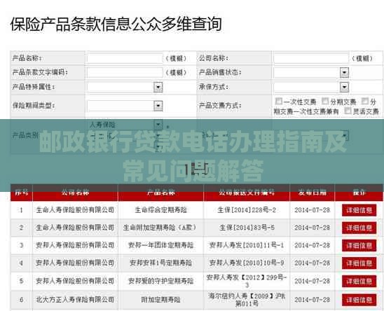
Task: Click product cell 生命综合定期寿险
Action: coord(160,210)
